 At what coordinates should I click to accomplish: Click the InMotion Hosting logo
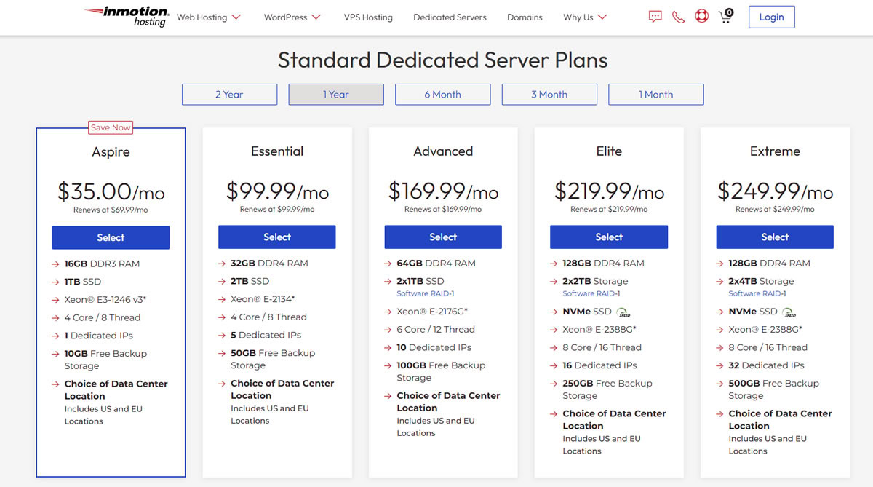(x=127, y=17)
